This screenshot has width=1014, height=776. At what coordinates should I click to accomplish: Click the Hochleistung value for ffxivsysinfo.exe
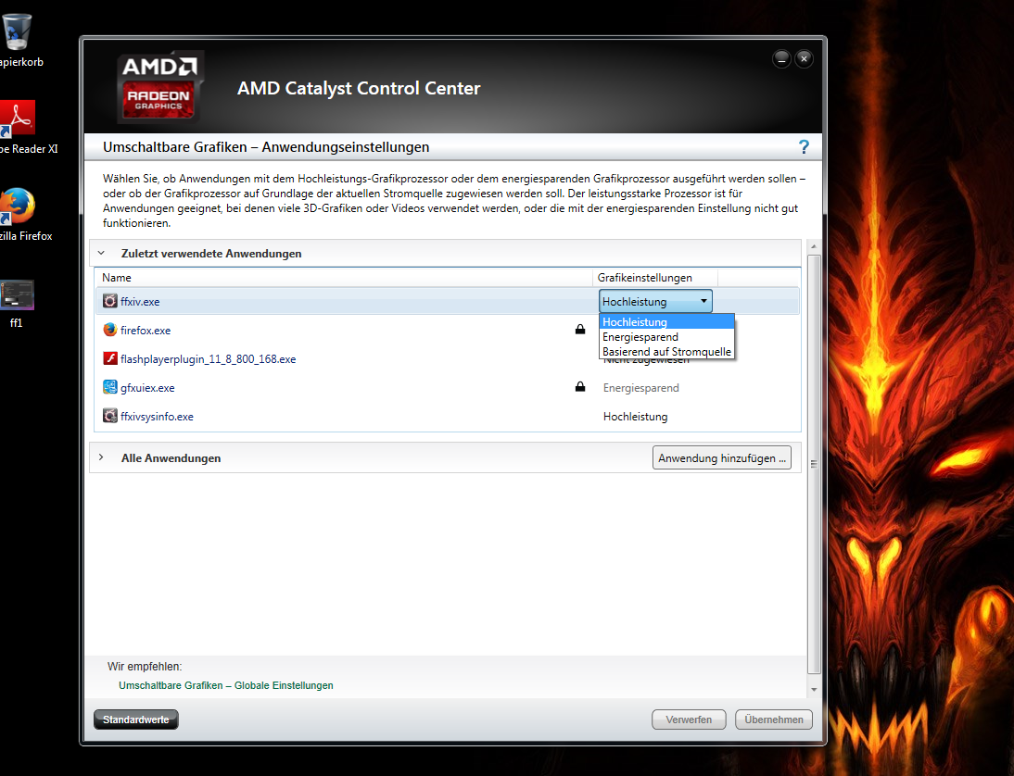[x=635, y=417]
